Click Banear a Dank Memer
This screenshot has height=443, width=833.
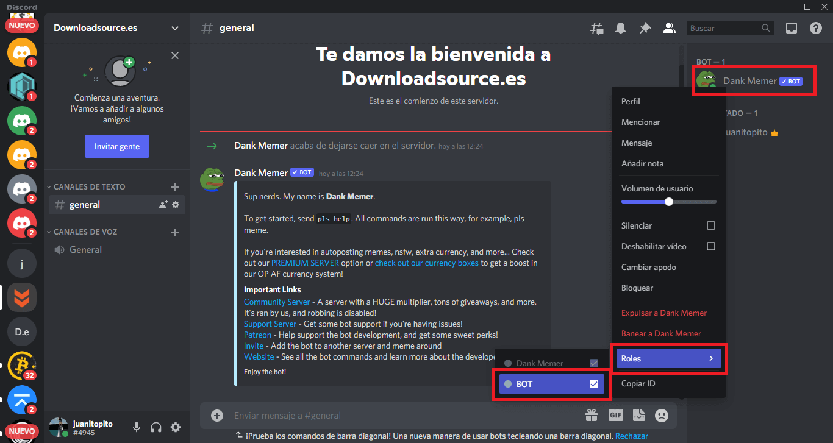pos(669,333)
